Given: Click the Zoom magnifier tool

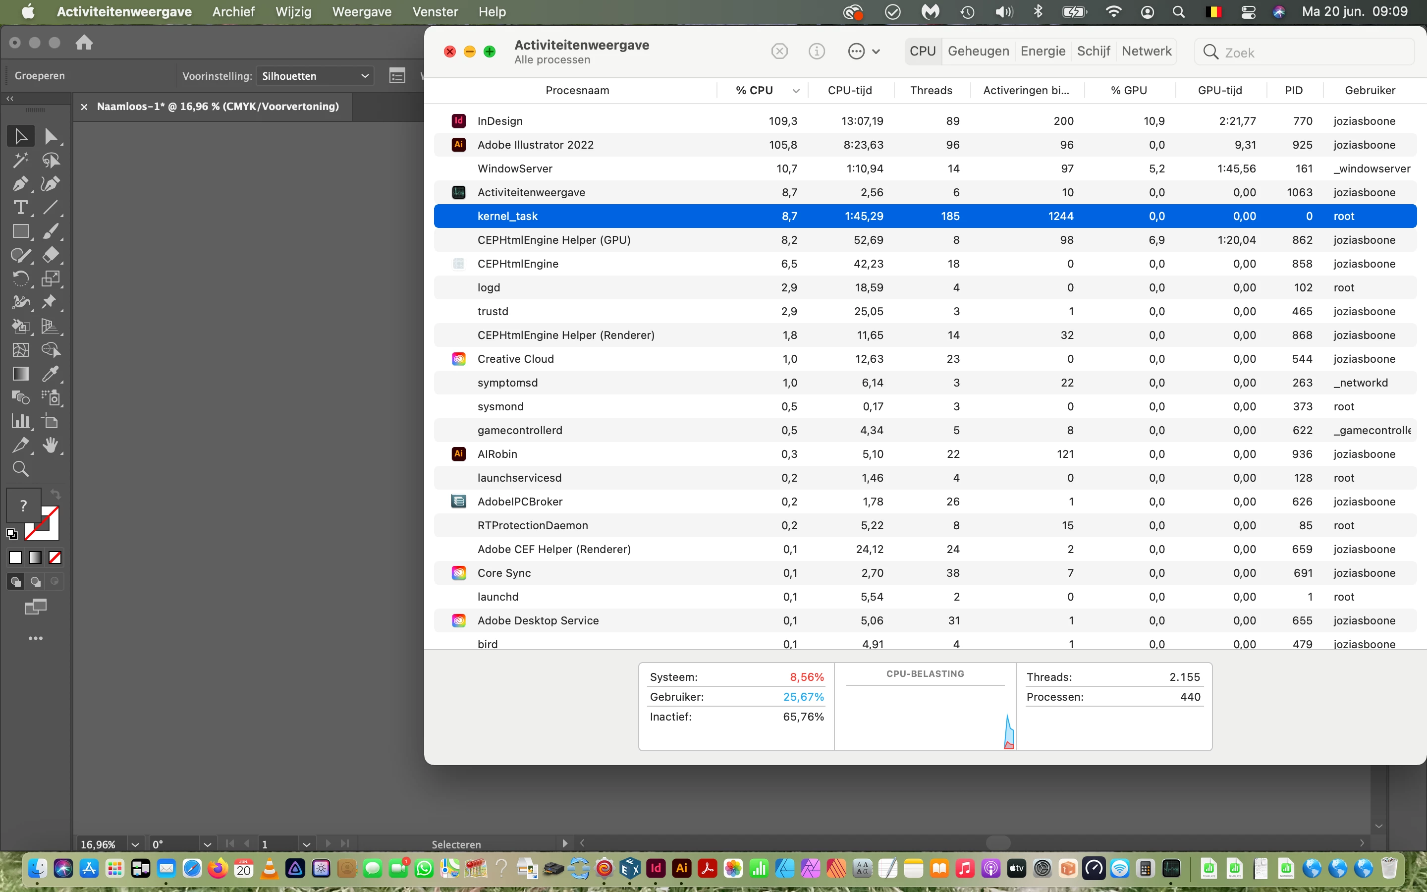Looking at the screenshot, I should point(20,469).
